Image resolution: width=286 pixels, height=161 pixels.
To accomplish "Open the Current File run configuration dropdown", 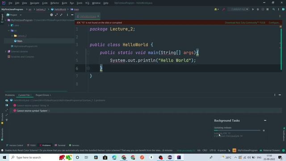I will [239, 9].
